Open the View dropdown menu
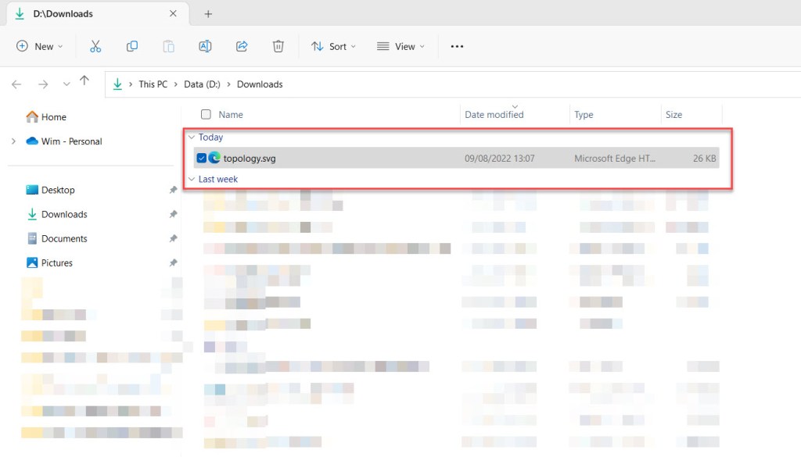This screenshot has height=457, width=801. pyautogui.click(x=400, y=46)
